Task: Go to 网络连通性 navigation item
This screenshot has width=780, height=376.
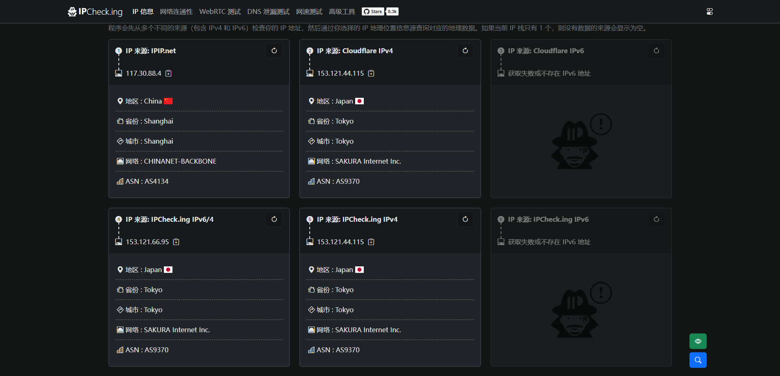Action: (x=176, y=11)
